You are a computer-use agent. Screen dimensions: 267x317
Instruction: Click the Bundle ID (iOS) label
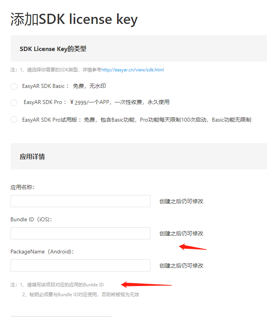(x=31, y=219)
